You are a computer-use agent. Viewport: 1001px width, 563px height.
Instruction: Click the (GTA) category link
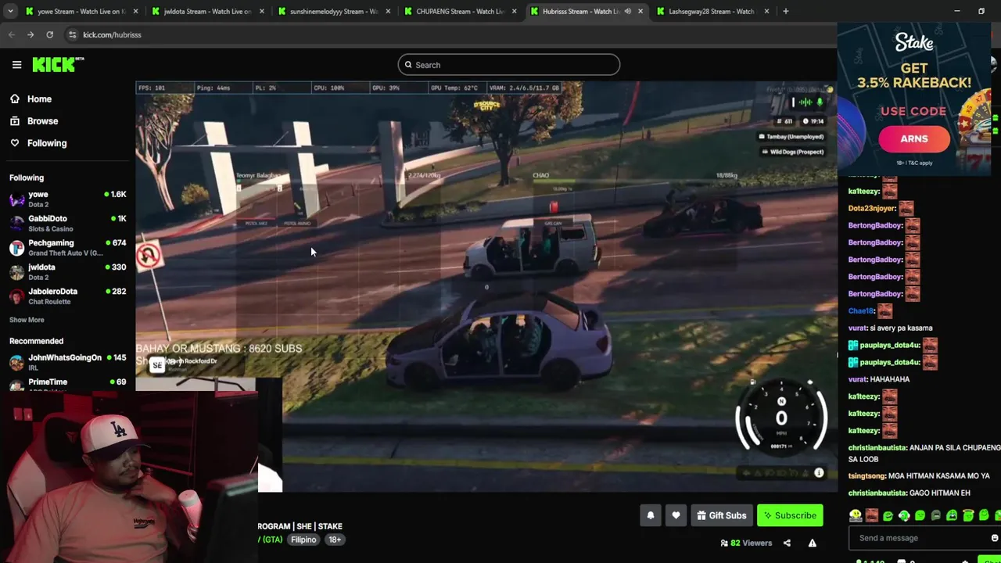(x=271, y=540)
